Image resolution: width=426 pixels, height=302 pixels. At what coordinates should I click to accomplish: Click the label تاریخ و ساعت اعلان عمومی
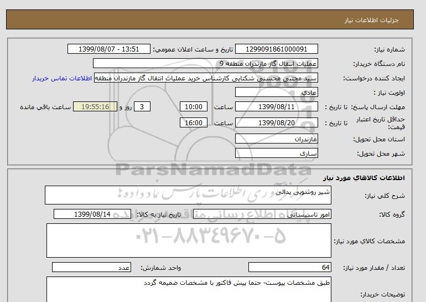pyautogui.click(x=193, y=49)
